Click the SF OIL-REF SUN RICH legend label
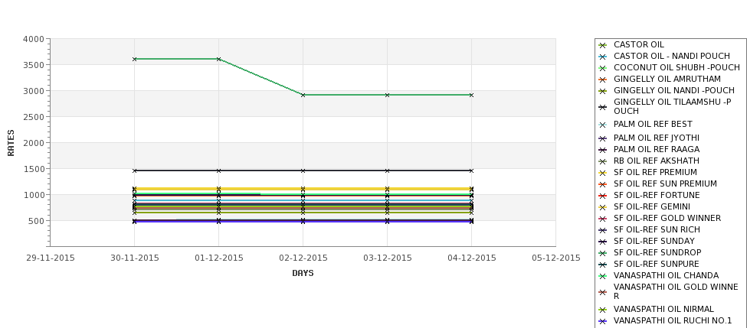 657,229
